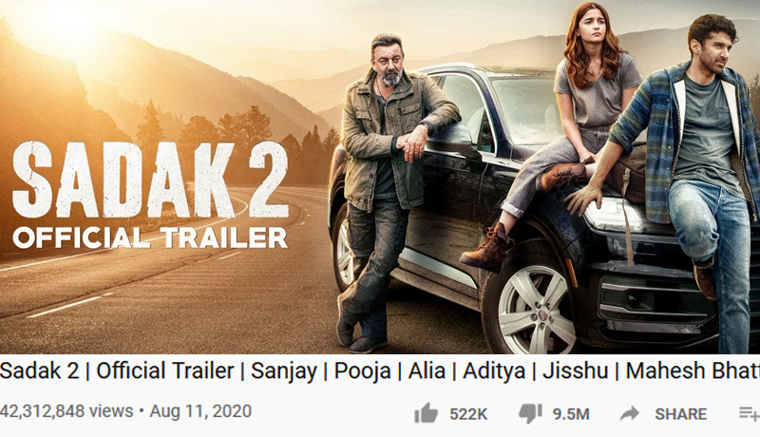This screenshot has width=760, height=437.
Task: Click the OFFICIAL TRAILER text in video
Action: [150, 237]
